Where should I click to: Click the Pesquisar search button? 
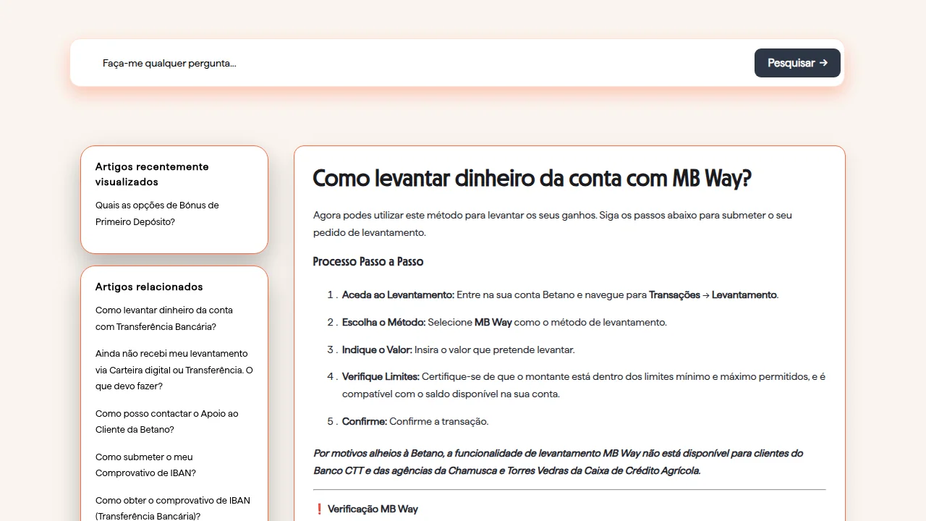[797, 63]
